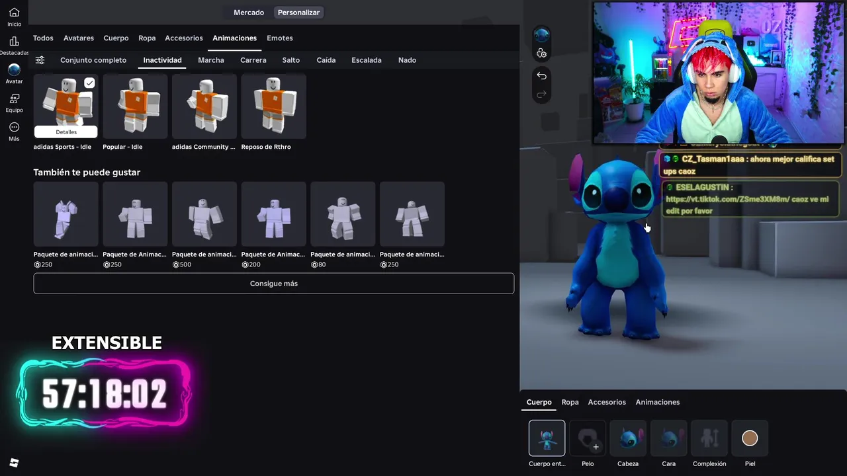
Task: Select the top Animaciones category tab
Action: pyautogui.click(x=234, y=38)
